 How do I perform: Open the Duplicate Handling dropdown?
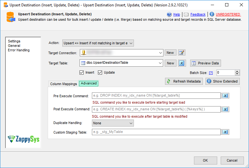pos(113,123)
